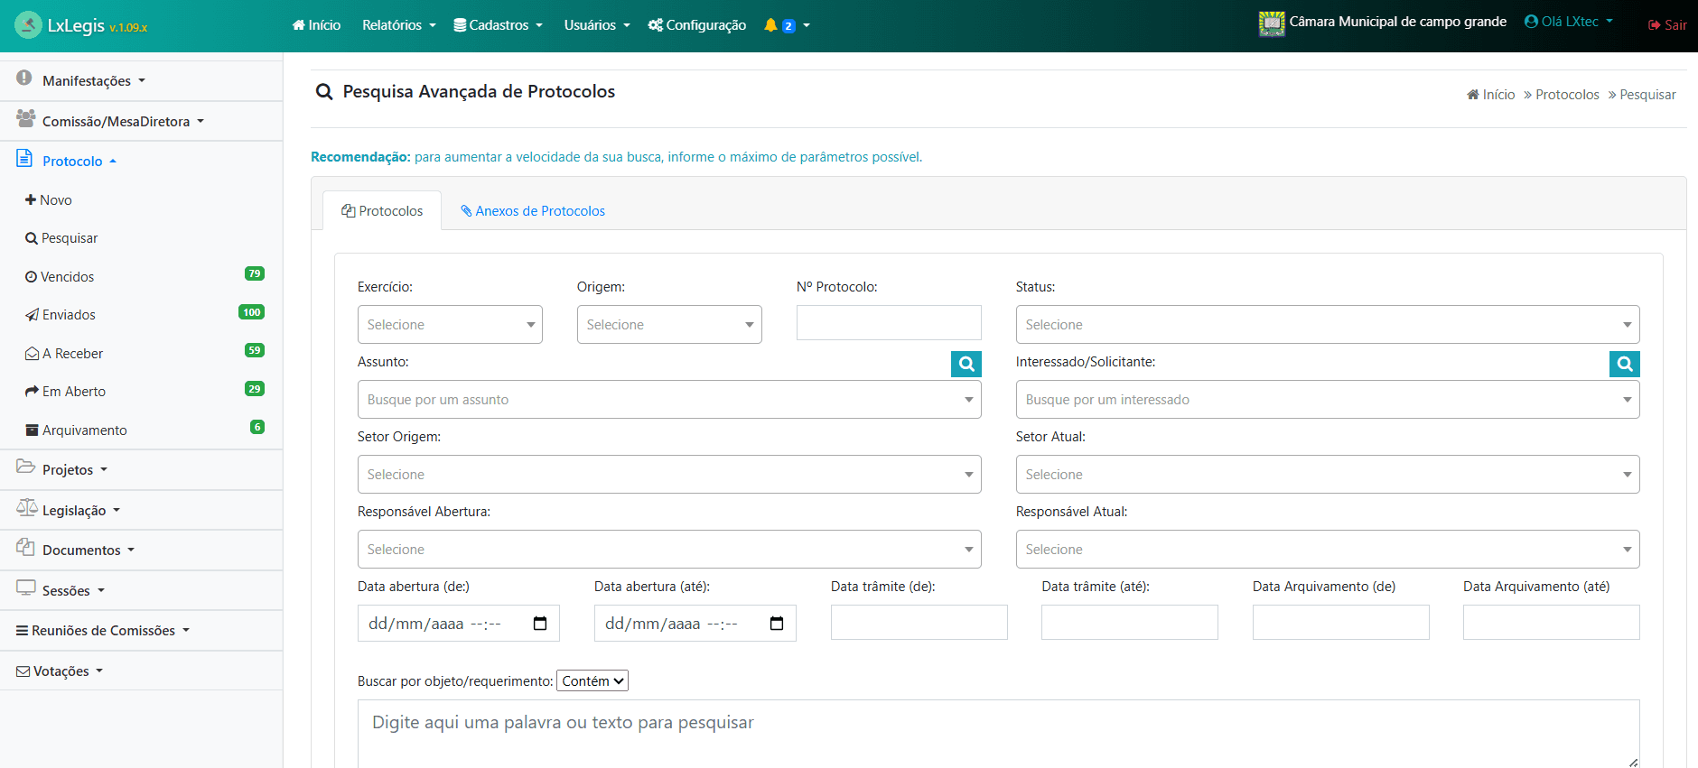Open Vencidos protocols in sidebar
This screenshot has width=1698, height=768.
[x=67, y=277]
